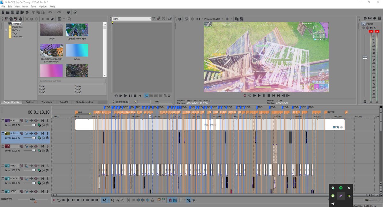Solo the Master bus with S
Image resolution: width=383 pixels, height=207 pixels.
[375, 28]
